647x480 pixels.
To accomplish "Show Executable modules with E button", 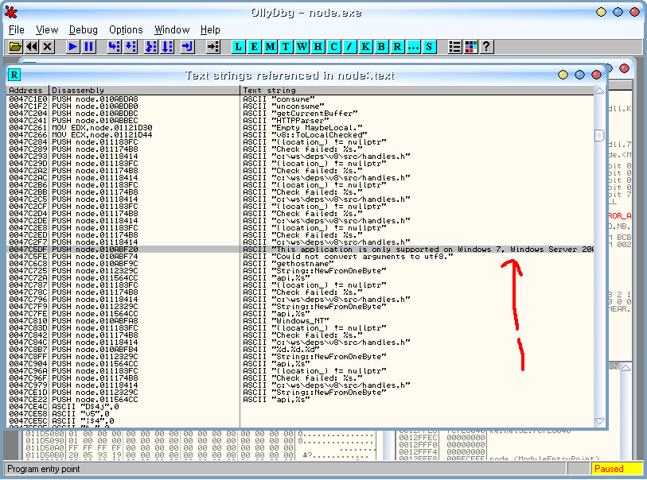I will (x=254, y=47).
